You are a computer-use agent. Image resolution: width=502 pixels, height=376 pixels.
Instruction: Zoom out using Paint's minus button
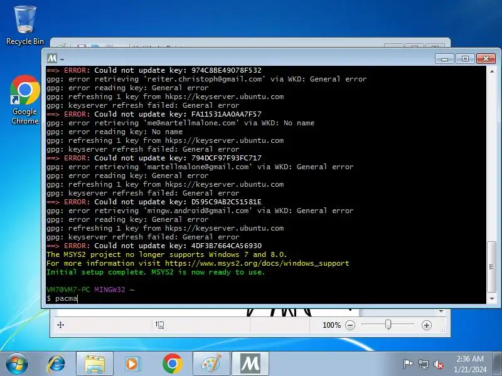coord(350,325)
